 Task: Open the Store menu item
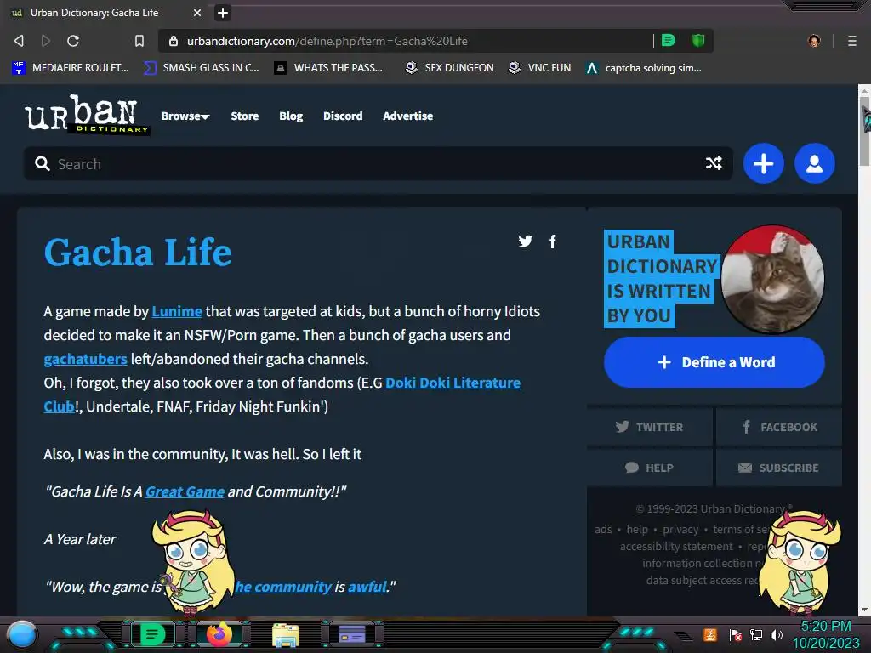tap(245, 116)
